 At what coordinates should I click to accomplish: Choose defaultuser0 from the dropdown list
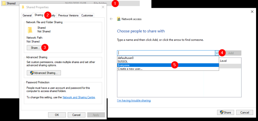(168, 58)
